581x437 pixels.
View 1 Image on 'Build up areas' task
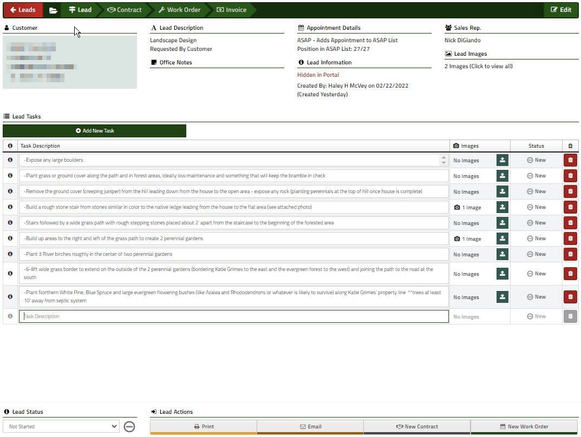coord(468,239)
